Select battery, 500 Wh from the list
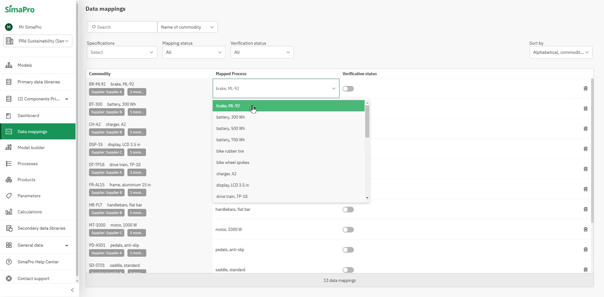The image size is (604, 297). pos(231,128)
